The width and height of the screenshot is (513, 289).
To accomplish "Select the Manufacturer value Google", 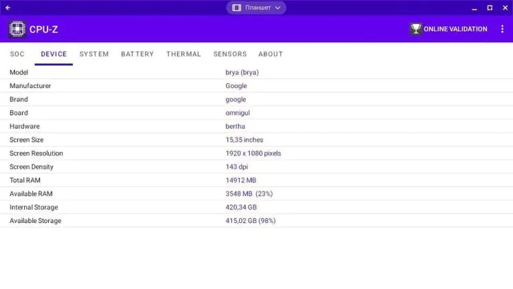I will [x=236, y=86].
